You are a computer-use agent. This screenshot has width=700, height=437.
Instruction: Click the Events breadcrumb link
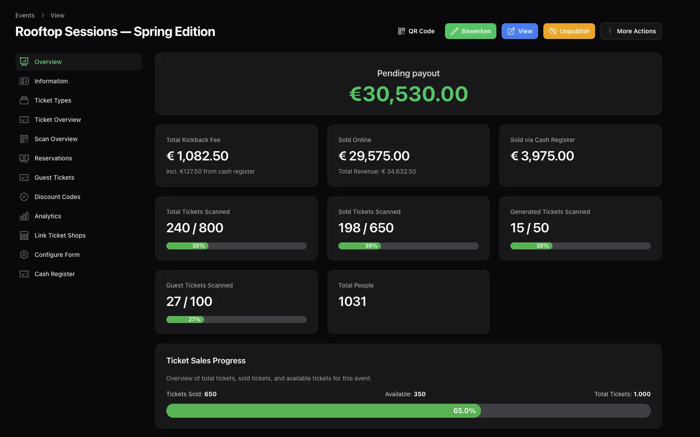click(25, 15)
